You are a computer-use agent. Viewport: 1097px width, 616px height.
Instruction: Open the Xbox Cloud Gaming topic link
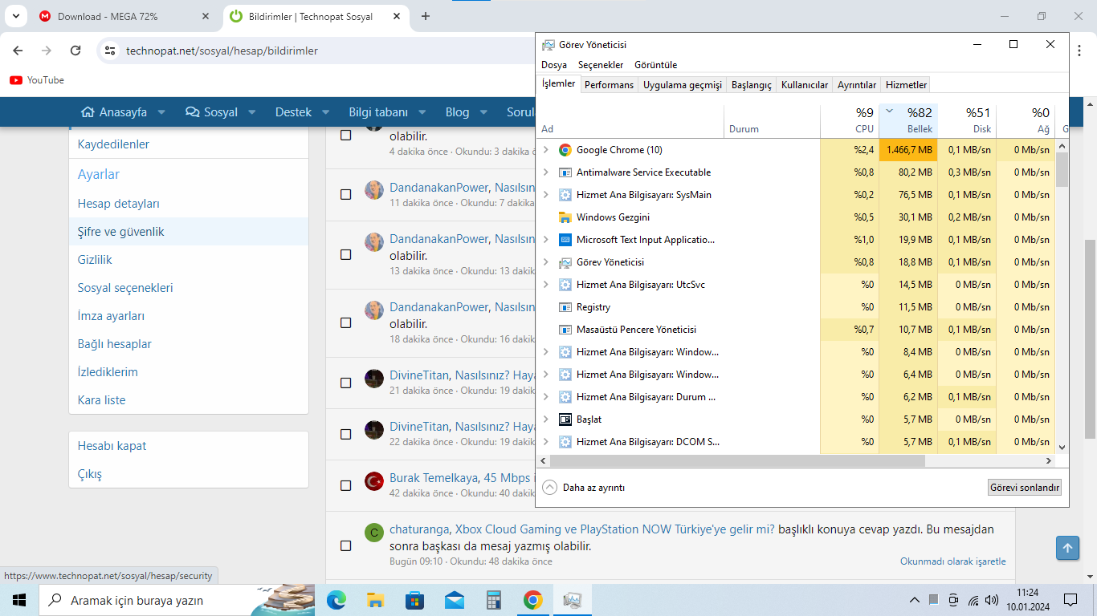[615, 529]
